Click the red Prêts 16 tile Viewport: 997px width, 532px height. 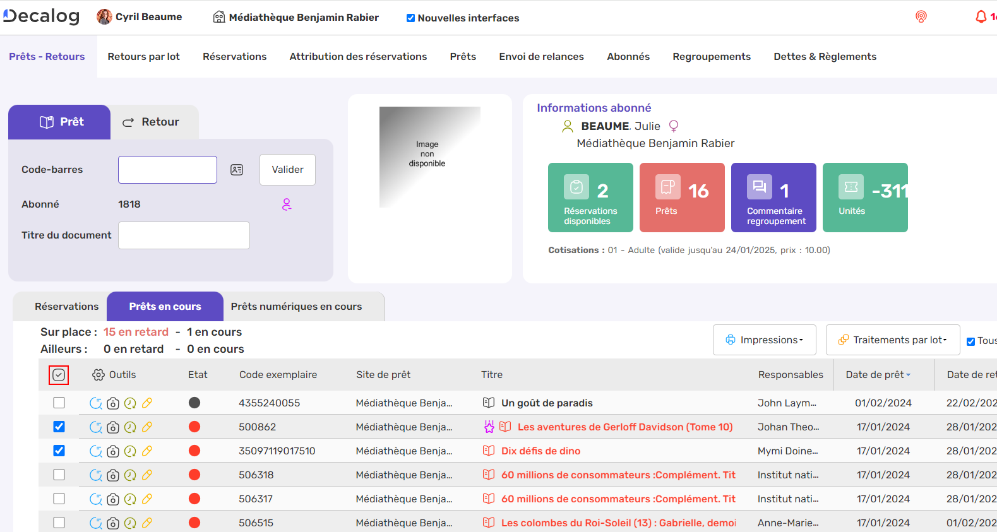681,198
